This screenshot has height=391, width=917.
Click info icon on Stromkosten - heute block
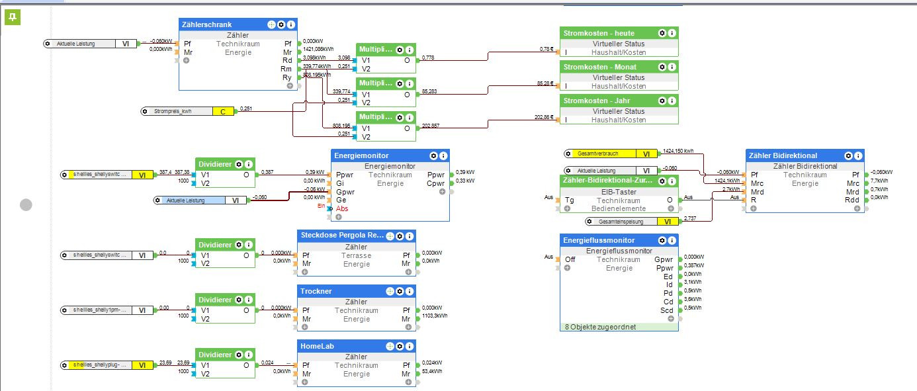pyautogui.click(x=672, y=33)
